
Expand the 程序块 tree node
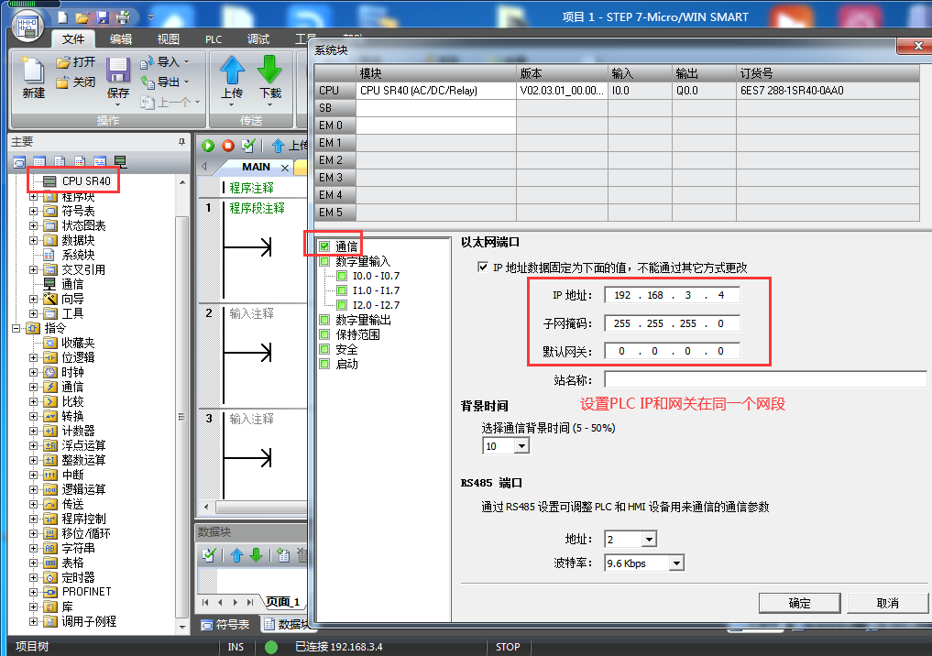coord(33,197)
